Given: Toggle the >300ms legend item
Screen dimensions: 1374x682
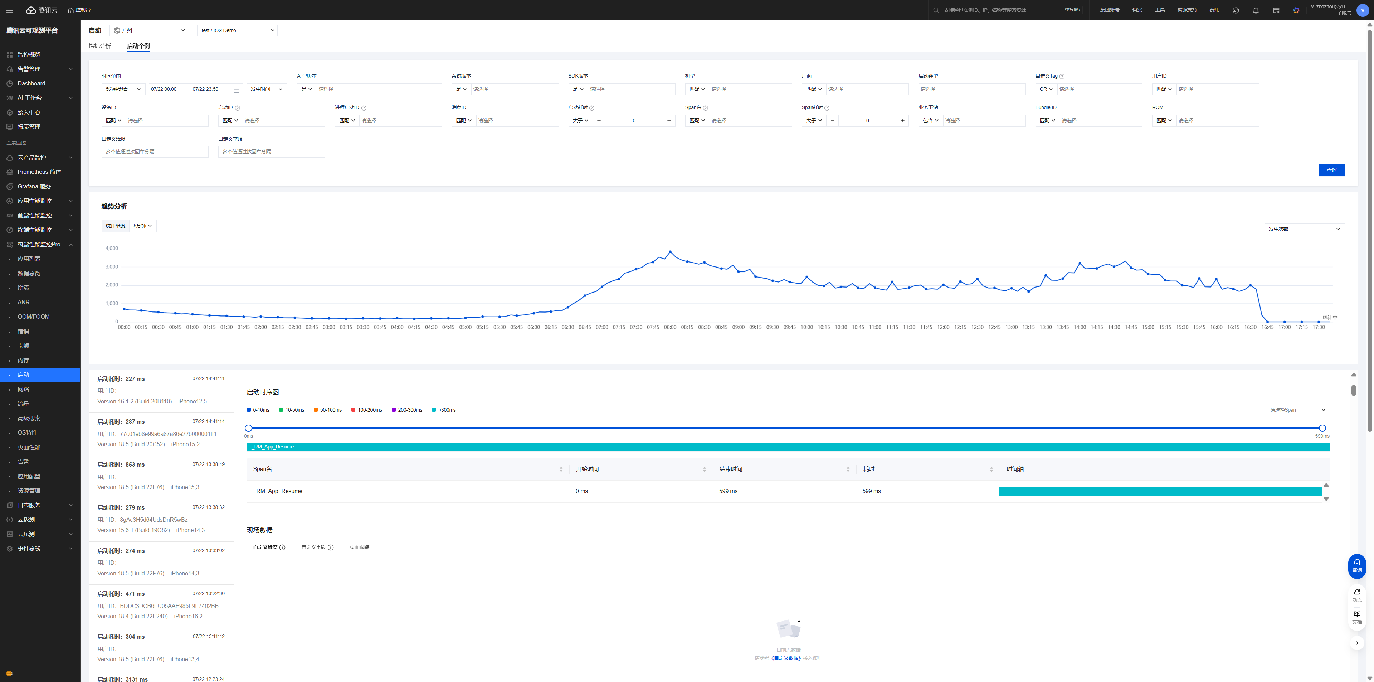Looking at the screenshot, I should (x=444, y=410).
